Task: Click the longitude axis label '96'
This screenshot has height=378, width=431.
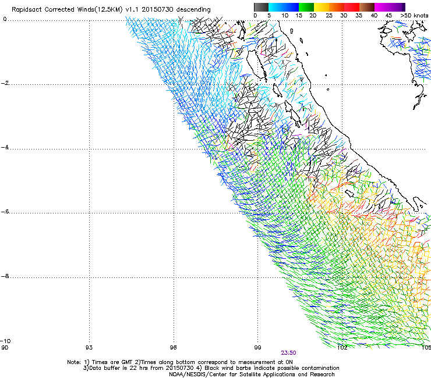Action: [173, 348]
